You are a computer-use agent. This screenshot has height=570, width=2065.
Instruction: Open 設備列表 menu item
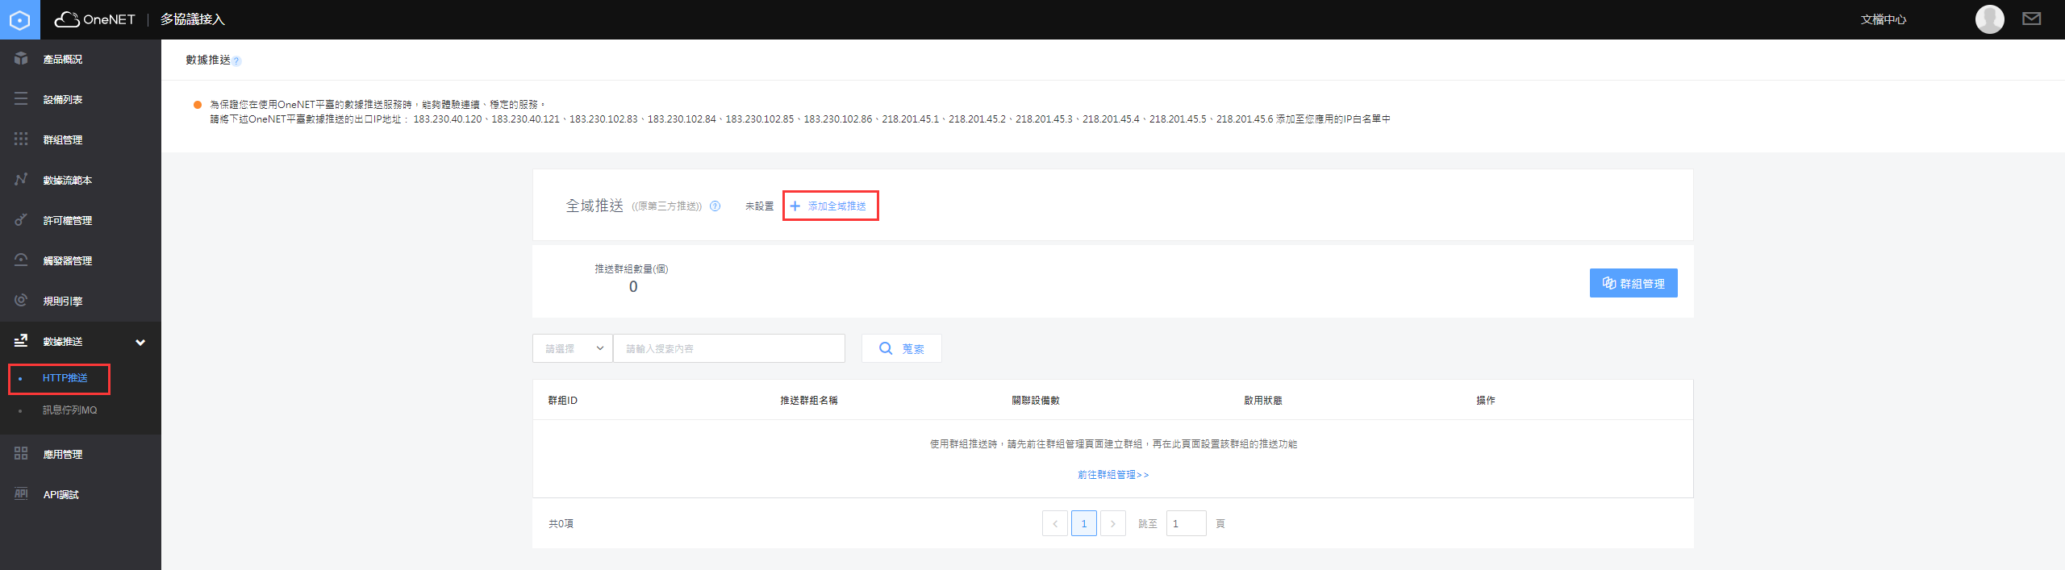point(81,99)
